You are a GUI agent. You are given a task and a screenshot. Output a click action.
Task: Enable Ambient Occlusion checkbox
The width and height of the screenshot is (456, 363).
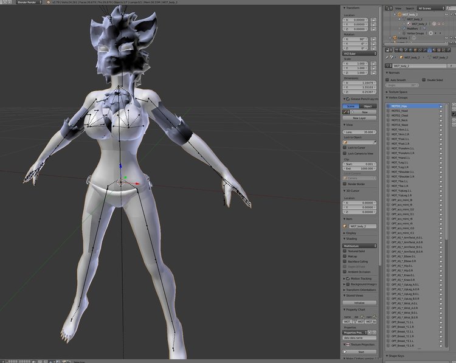tap(345, 272)
